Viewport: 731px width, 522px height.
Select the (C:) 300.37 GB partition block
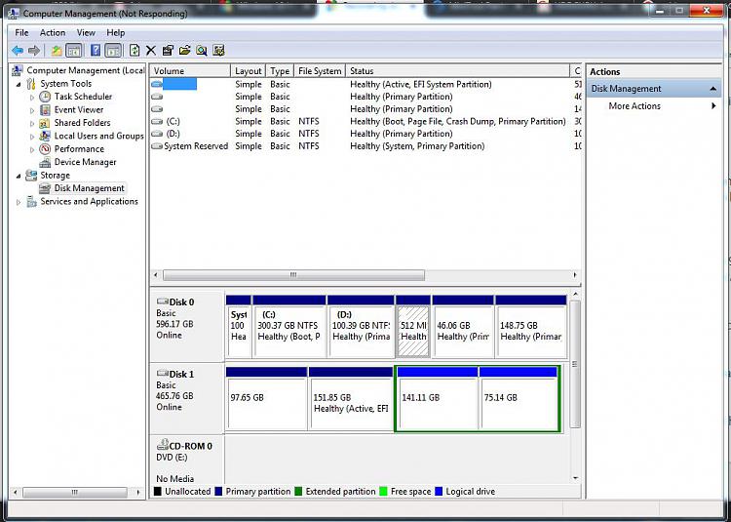point(289,326)
